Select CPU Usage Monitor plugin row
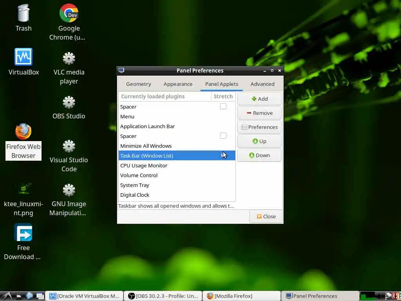Screen dimensions: 401x301 pyautogui.click(x=177, y=166)
